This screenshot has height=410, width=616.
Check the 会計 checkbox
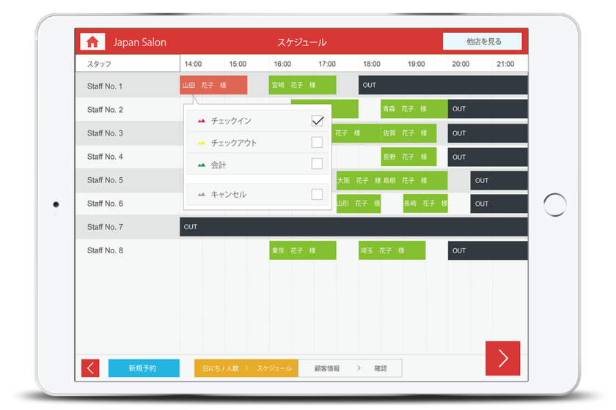pos(317,165)
